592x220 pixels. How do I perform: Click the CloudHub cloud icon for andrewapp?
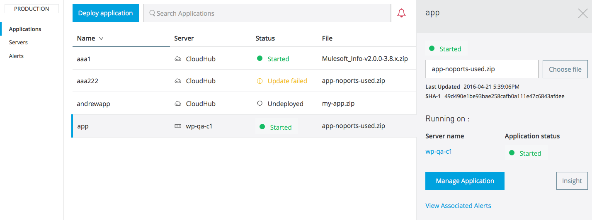point(178,104)
